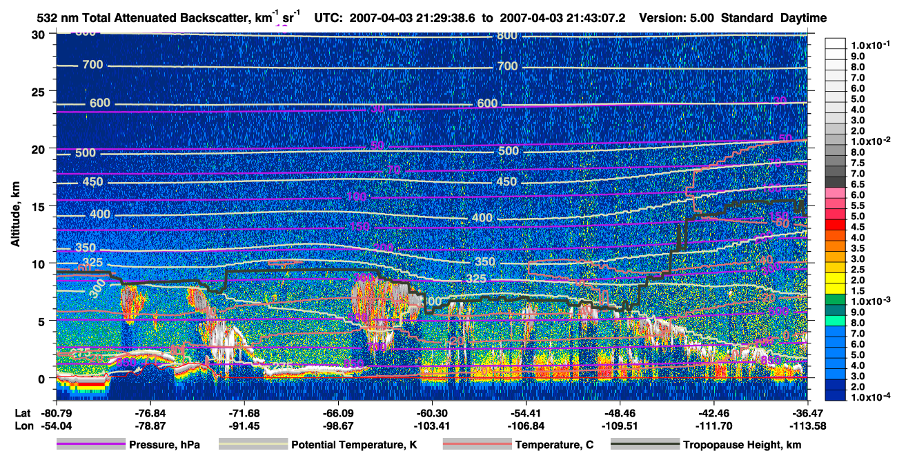Click the longitude value '-106.84'

[526, 426]
